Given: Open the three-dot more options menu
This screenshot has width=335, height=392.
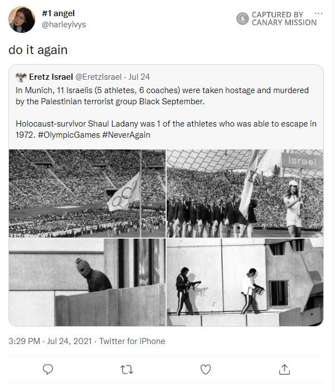Looking at the screenshot, I should (318, 13).
